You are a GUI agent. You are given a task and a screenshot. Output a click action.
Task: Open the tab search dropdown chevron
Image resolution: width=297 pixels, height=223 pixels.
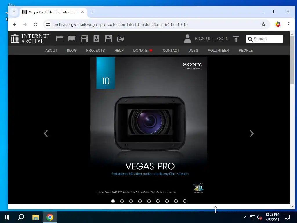point(14,12)
